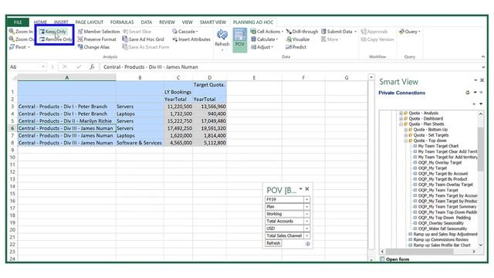Click Keep Only in the ribbon
The height and width of the screenshot is (278, 494).
(x=53, y=32)
